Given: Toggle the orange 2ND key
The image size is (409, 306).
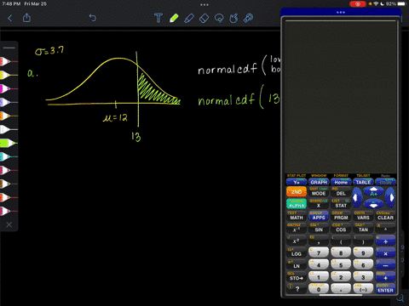Looking at the screenshot, I should 297,192.
